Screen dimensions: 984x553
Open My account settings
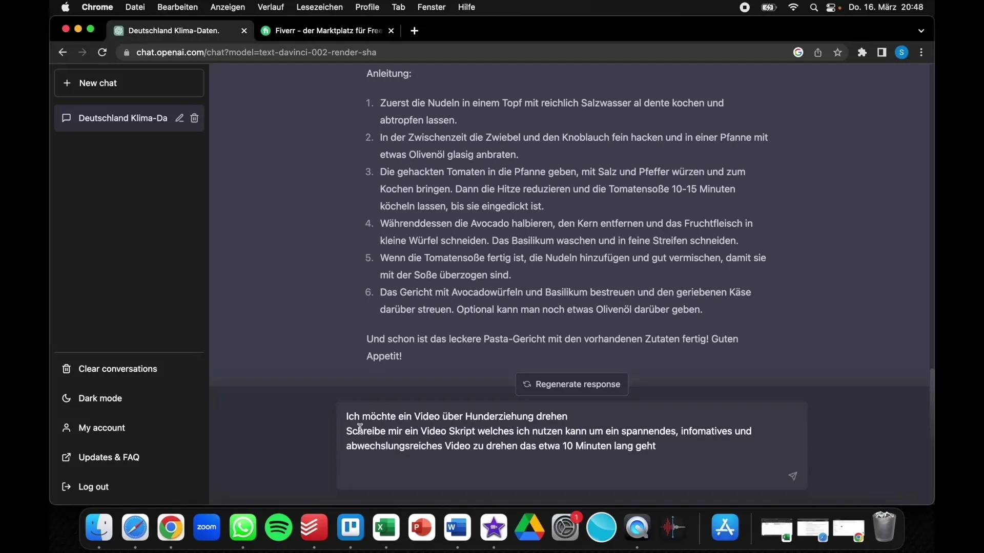102,428
